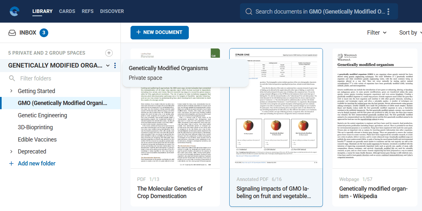Click Add new folder link
The image size is (422, 211).
coord(37,164)
